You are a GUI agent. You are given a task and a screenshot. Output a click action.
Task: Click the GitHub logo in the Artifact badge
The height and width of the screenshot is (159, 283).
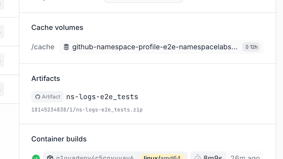point(38,97)
